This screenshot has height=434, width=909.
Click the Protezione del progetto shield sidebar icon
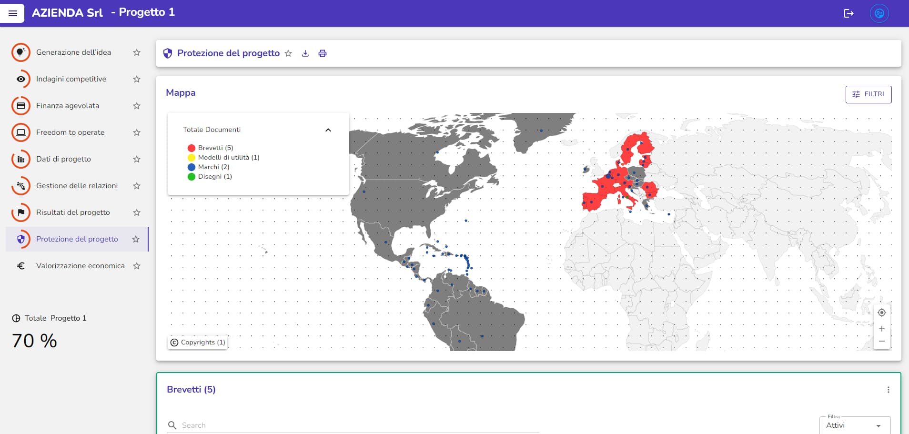point(20,239)
